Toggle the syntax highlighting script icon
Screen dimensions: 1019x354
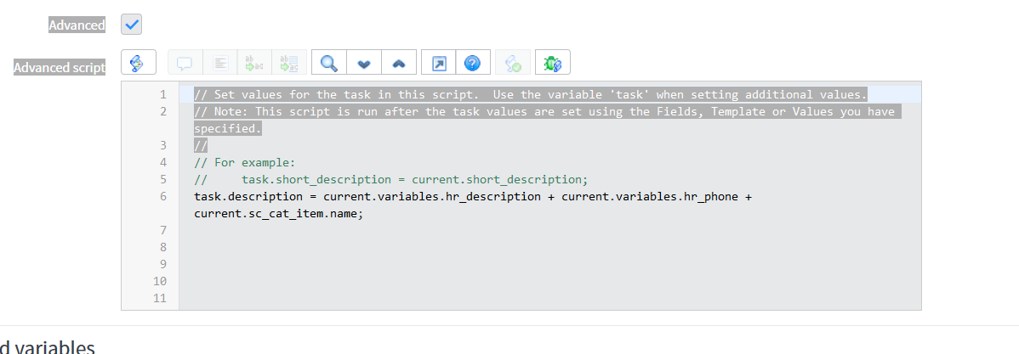[x=139, y=63]
